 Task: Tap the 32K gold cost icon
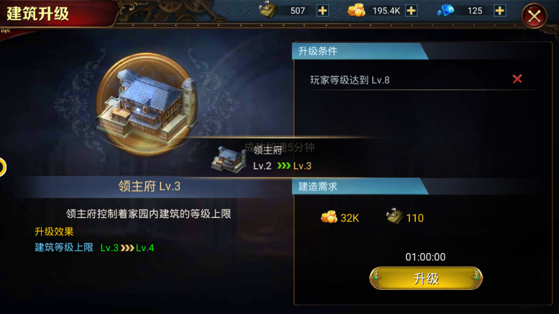329,217
